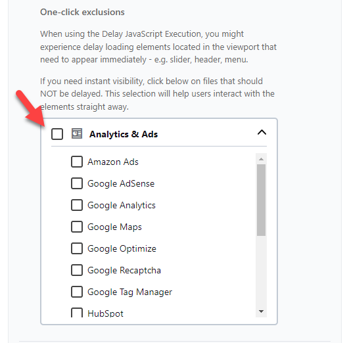This screenshot has height=343, width=347.
Task: Click the Google Tag Manager label
Action: coord(129,292)
